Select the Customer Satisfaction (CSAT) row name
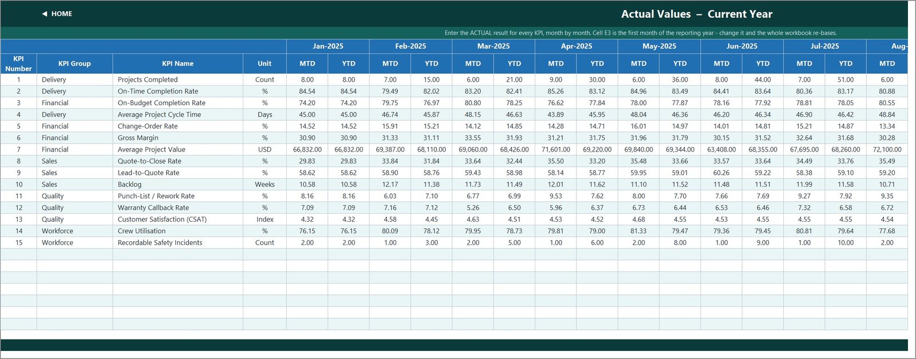The image size is (916, 359). click(162, 220)
